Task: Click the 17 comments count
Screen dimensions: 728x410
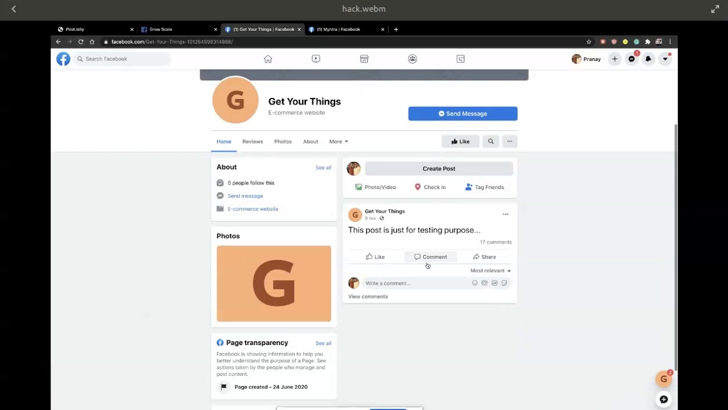Action: (495, 242)
